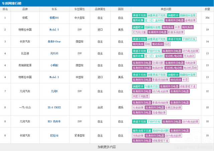Select the 车质网排行榜 title tab
Image resolution: width=214 pixels, height=151 pixels.
pos(13,3)
